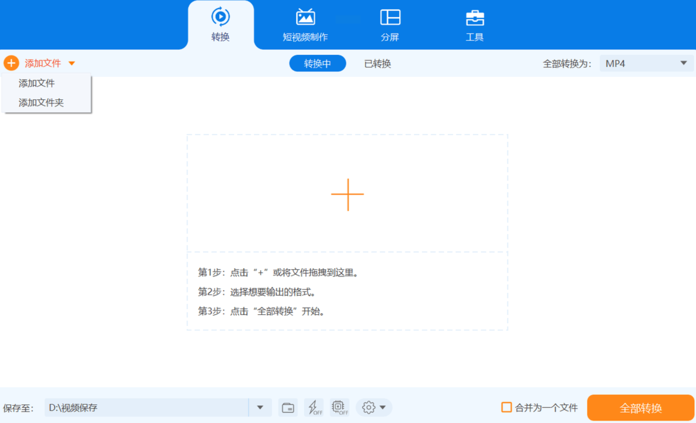Open the toolbox (工具) icon
696x423 pixels.
pos(475,18)
